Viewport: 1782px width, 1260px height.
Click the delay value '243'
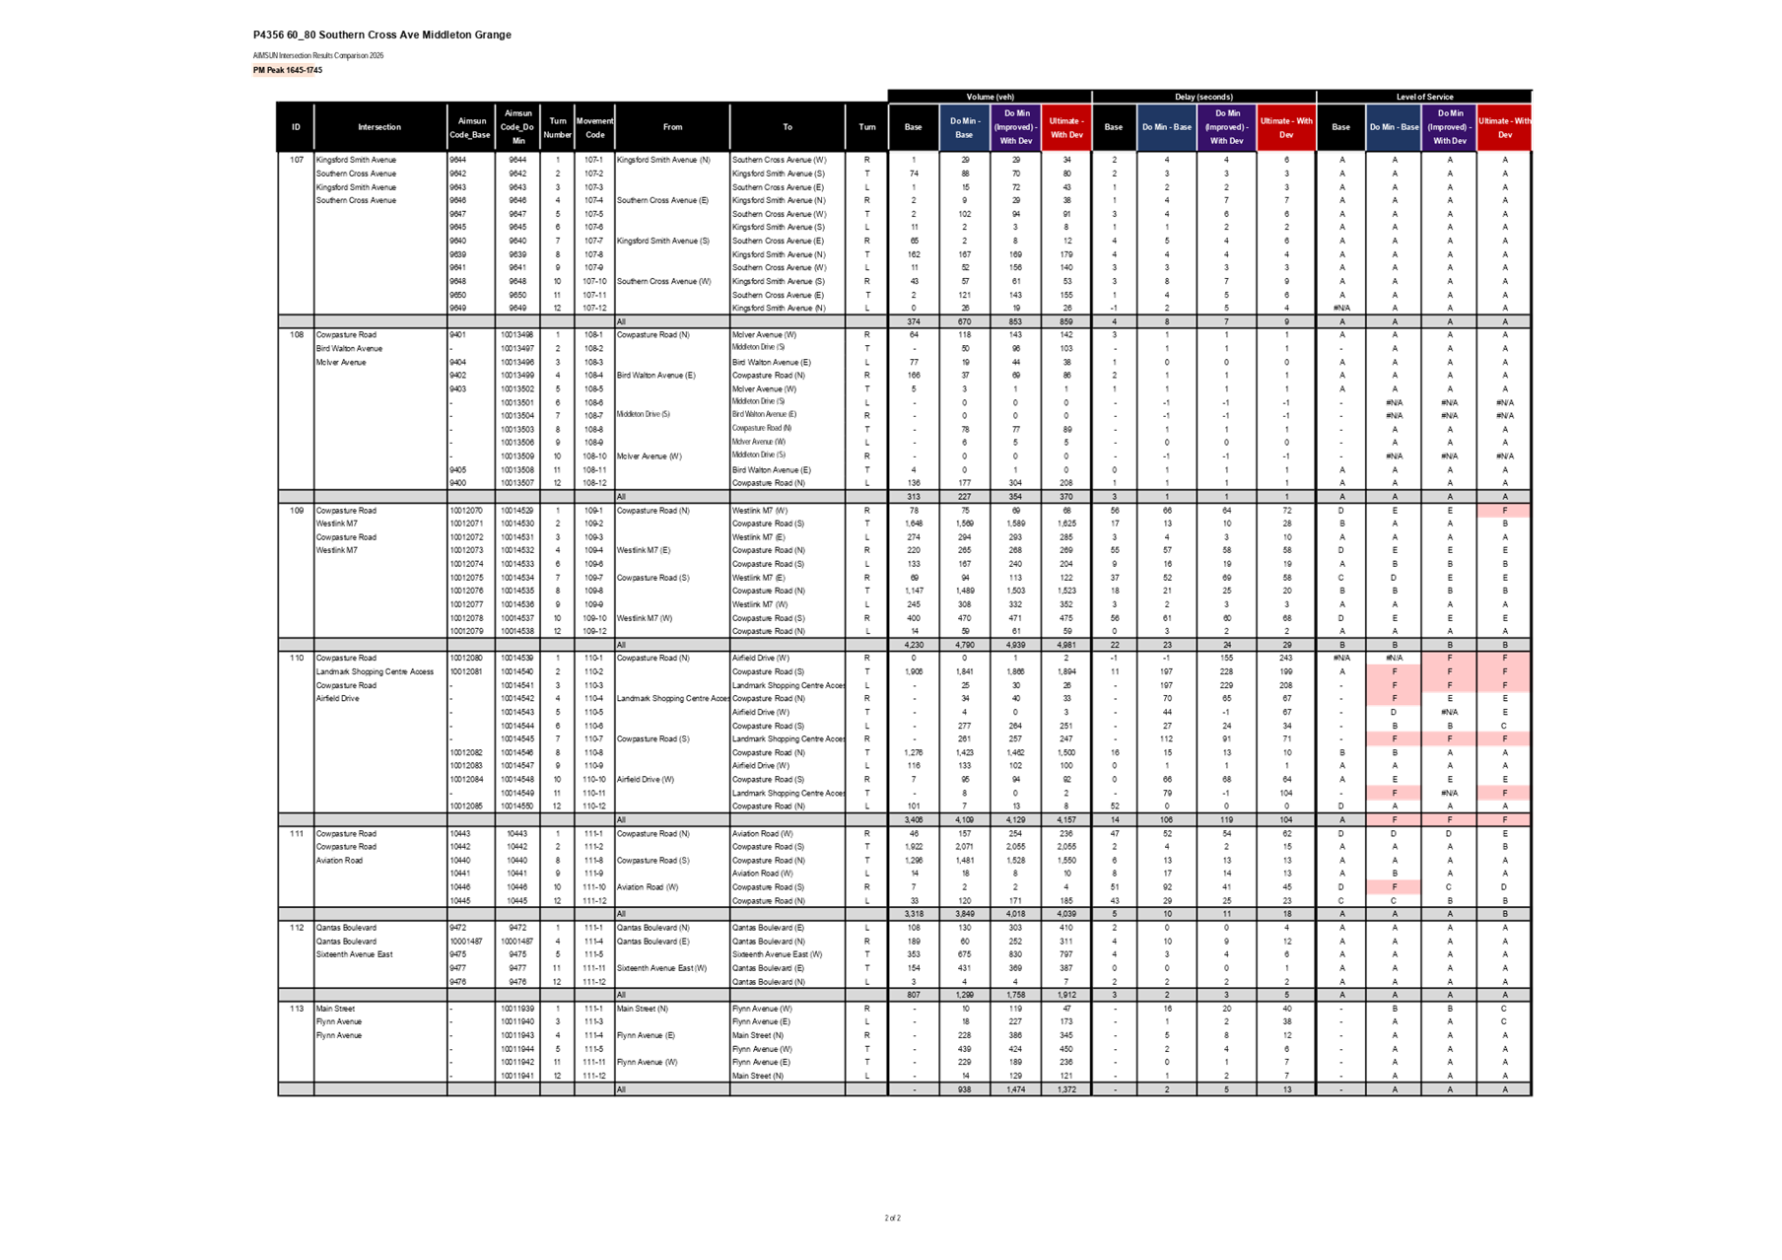(x=1286, y=658)
